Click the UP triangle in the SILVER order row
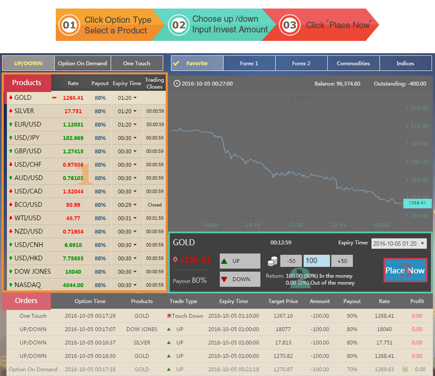The image size is (435, 376). [169, 342]
